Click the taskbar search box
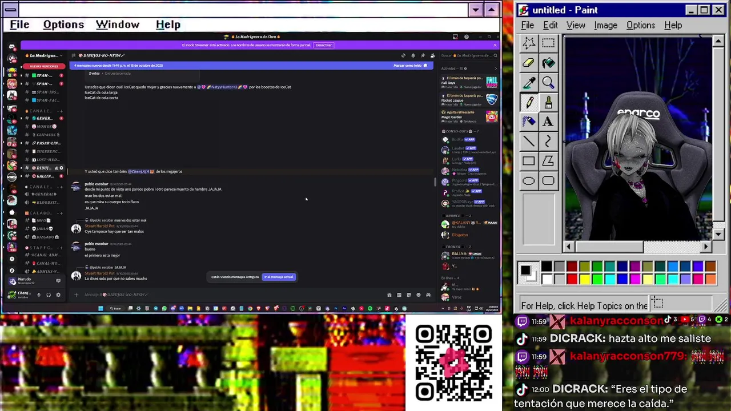731x411 pixels. pyautogui.click(x=116, y=308)
